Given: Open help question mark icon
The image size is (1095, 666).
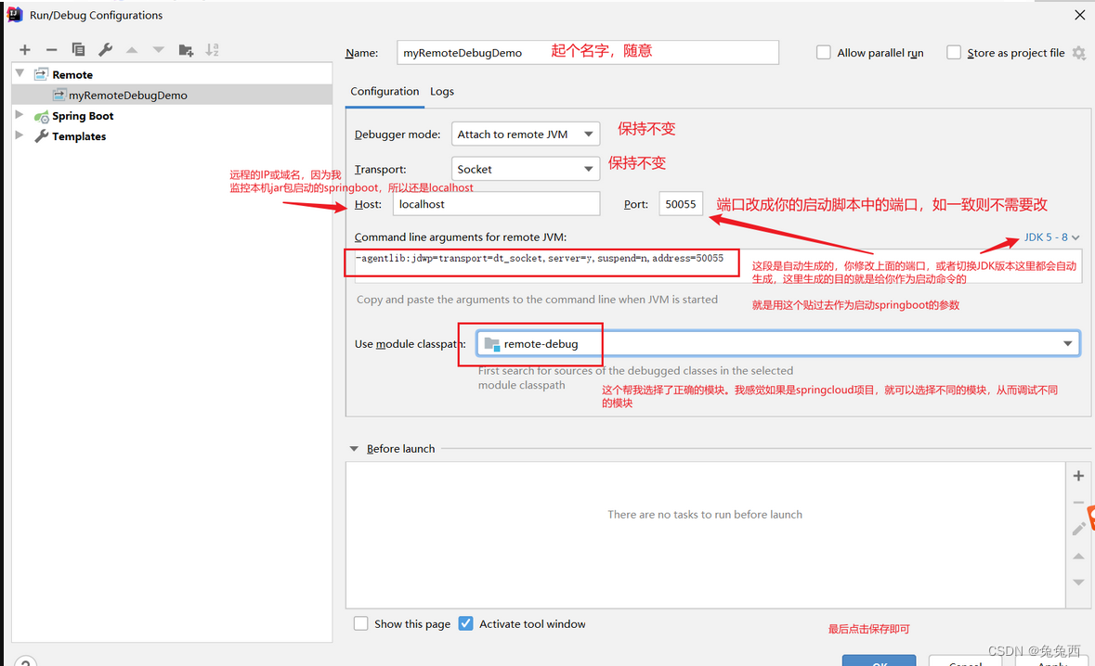Looking at the screenshot, I should [x=26, y=661].
